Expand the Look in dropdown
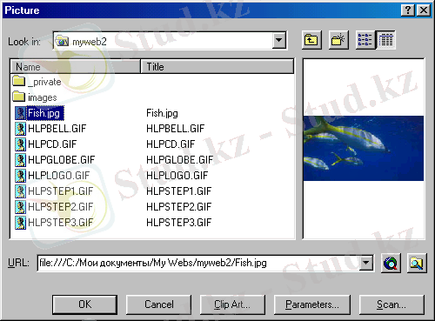The height and width of the screenshot is (321, 435). (x=278, y=40)
